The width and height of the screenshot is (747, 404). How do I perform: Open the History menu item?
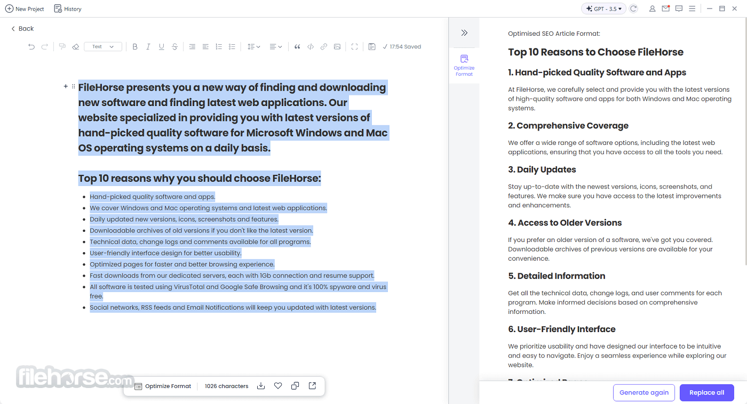[68, 9]
